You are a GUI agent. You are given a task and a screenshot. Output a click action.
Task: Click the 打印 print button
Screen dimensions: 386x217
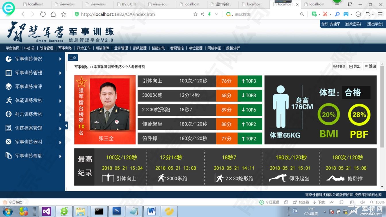(339, 66)
